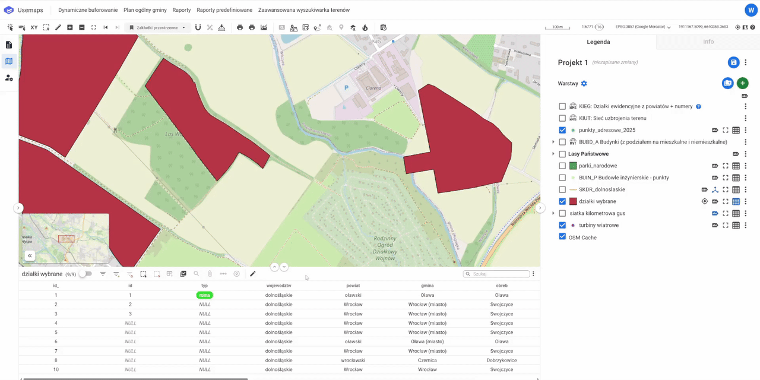
Task: Open the Raporty menu
Action: (x=182, y=10)
